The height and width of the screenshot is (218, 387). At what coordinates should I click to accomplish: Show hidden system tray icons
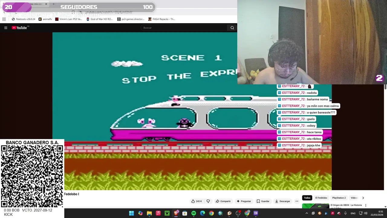(307, 213)
